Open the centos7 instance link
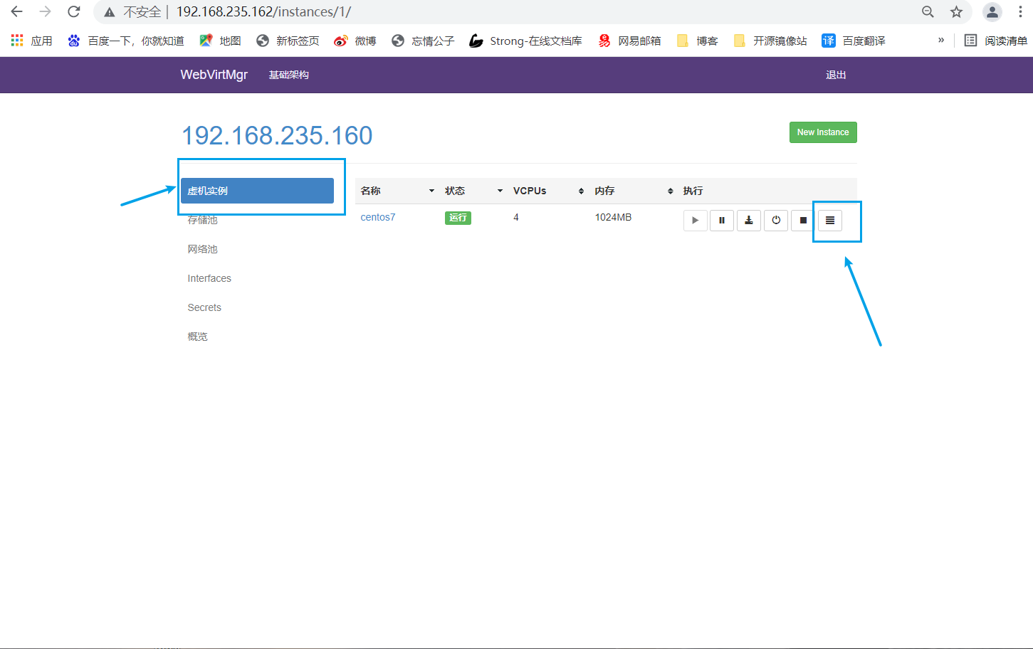Viewport: 1033px width, 649px height. pyautogui.click(x=378, y=217)
